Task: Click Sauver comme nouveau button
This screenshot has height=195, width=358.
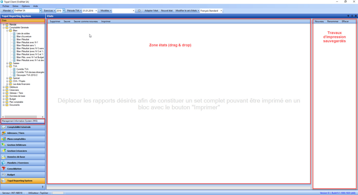Action: pos(86,22)
